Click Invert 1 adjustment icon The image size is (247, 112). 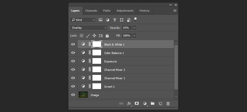pos(83,86)
